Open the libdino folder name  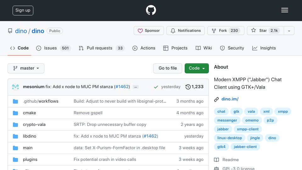(x=30, y=136)
